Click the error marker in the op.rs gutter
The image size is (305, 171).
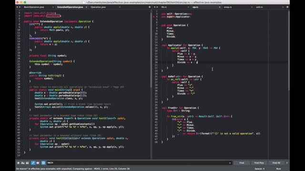[x=153, y=17]
